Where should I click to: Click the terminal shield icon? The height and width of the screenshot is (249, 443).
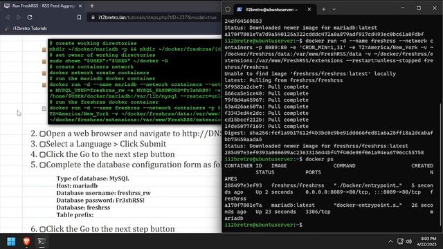pyautogui.click(x=228, y=9)
